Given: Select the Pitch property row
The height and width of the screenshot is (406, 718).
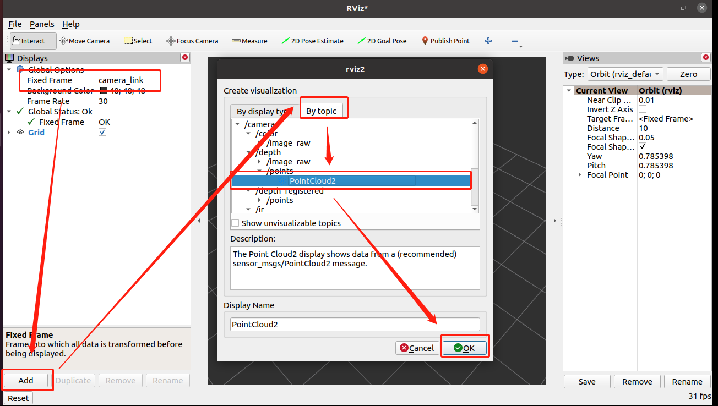Looking at the screenshot, I should [x=638, y=166].
